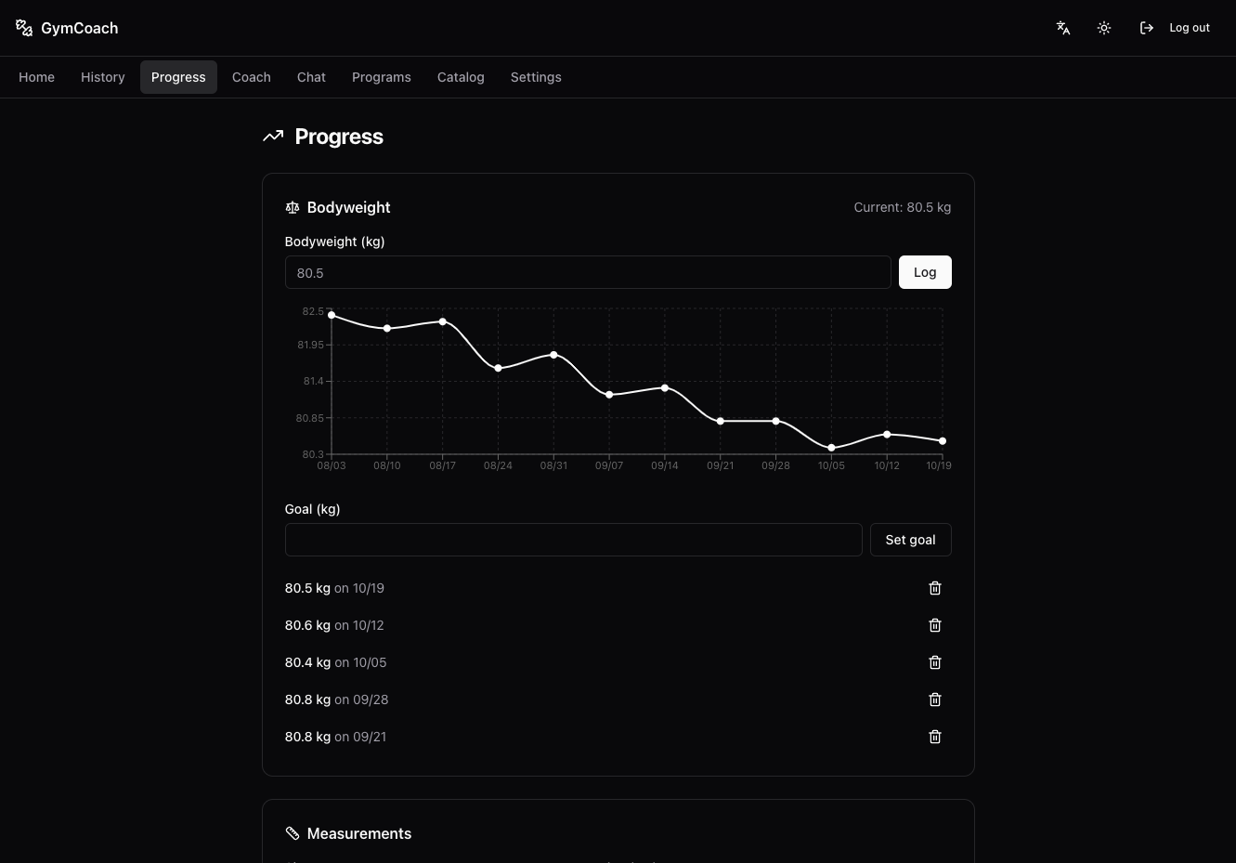This screenshot has width=1236, height=863.
Task: Click the Log bodyweight button
Action: pos(925,272)
